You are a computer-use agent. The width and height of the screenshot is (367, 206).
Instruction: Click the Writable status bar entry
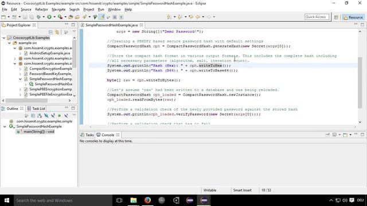(210, 190)
